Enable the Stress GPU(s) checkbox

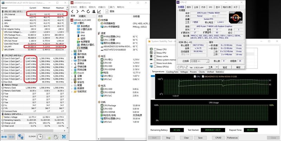155,66
